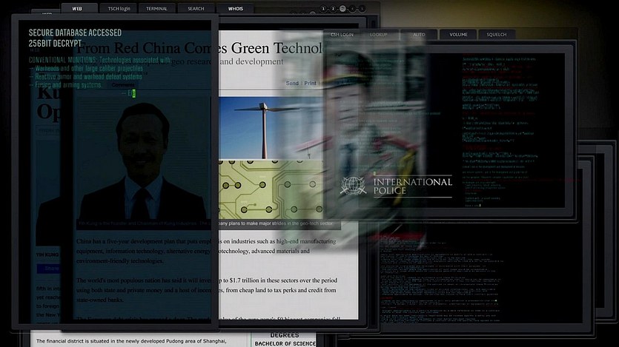The image size is (619, 347).
Task: Click the International Police globe logo
Action: pos(353,186)
